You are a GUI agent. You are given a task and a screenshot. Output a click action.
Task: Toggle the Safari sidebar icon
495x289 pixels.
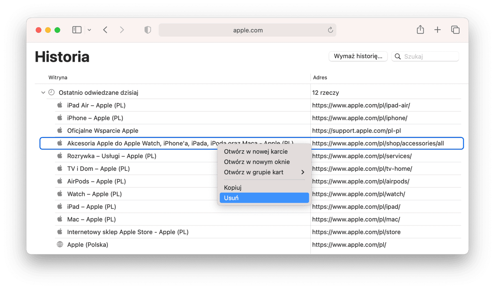tap(77, 30)
